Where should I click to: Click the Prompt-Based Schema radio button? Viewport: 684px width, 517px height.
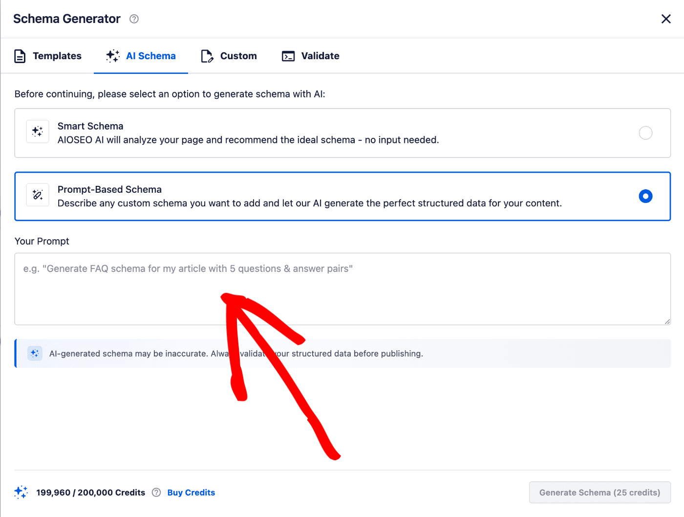point(646,196)
